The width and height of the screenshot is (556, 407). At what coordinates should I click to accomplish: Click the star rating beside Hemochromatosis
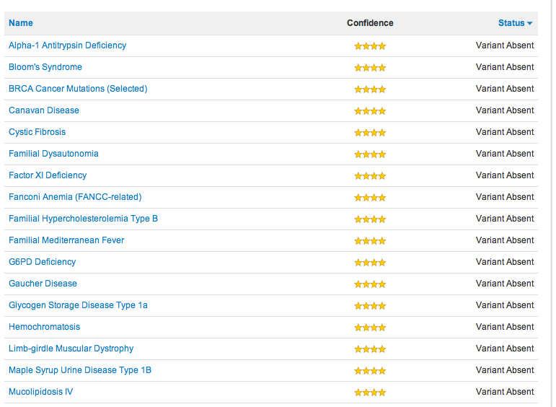tap(370, 328)
